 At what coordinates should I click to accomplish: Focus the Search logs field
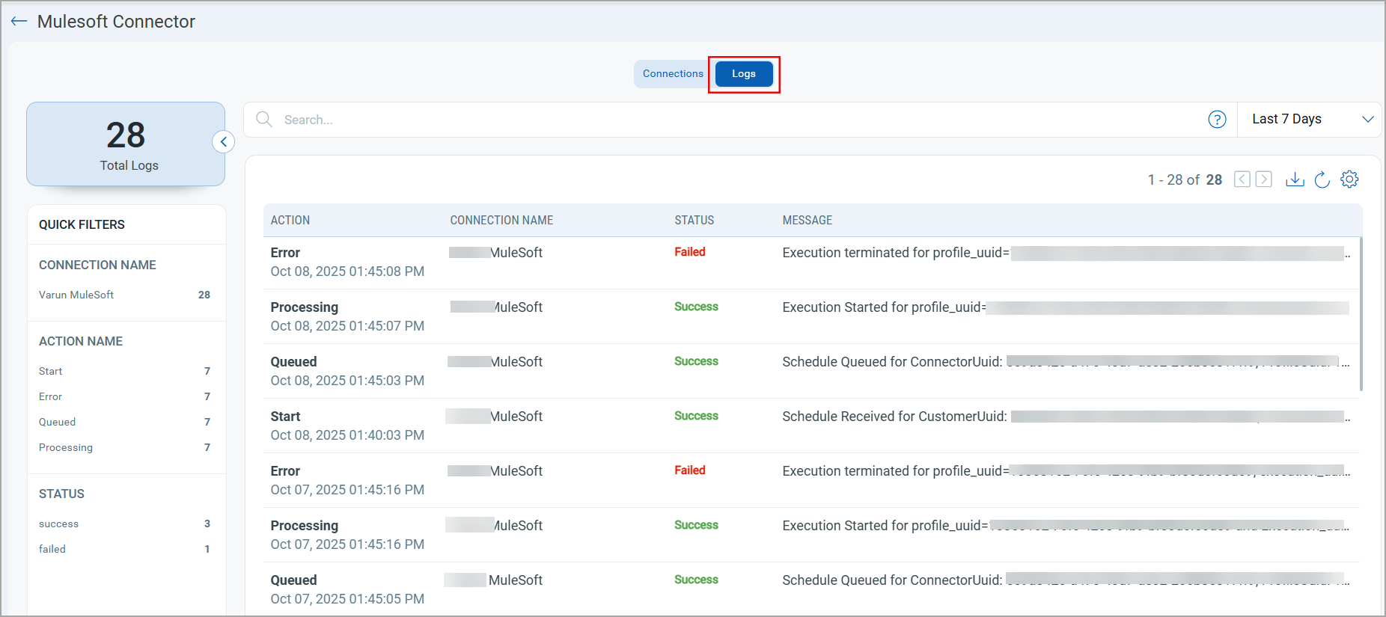click(x=741, y=120)
